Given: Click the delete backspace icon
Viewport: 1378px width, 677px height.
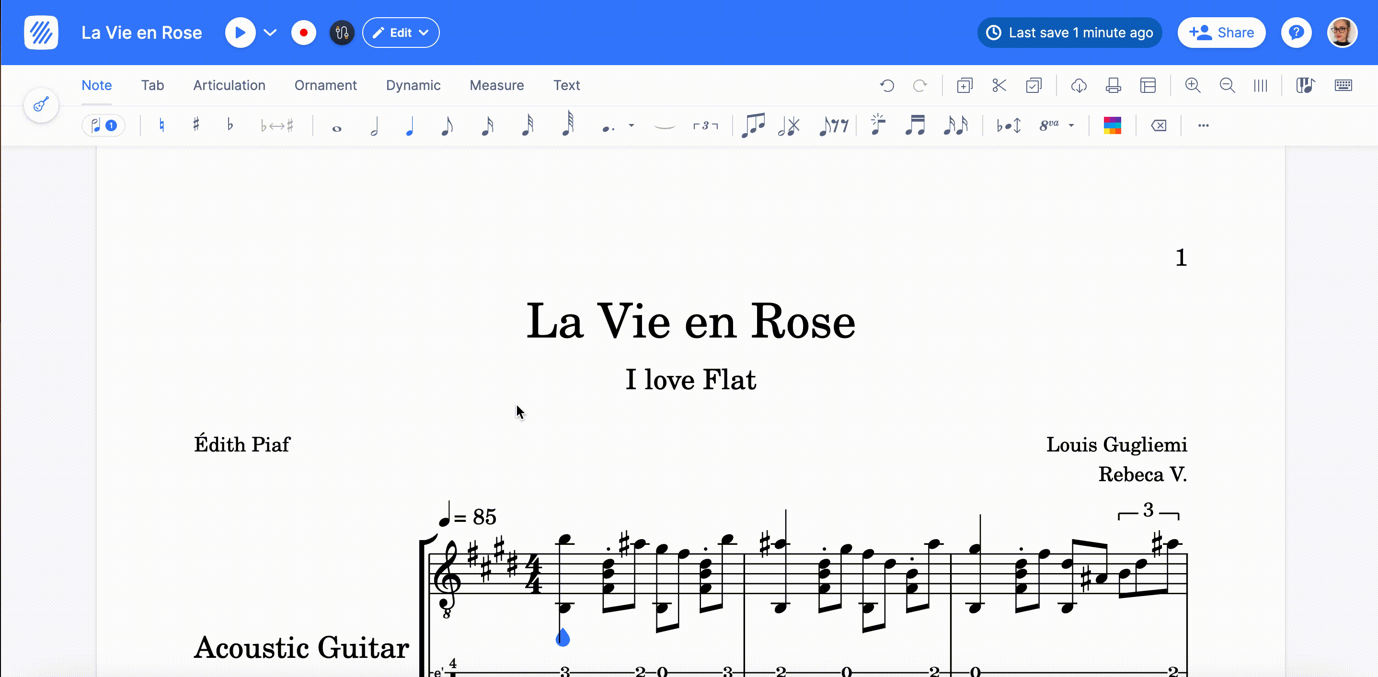Looking at the screenshot, I should (x=1158, y=125).
